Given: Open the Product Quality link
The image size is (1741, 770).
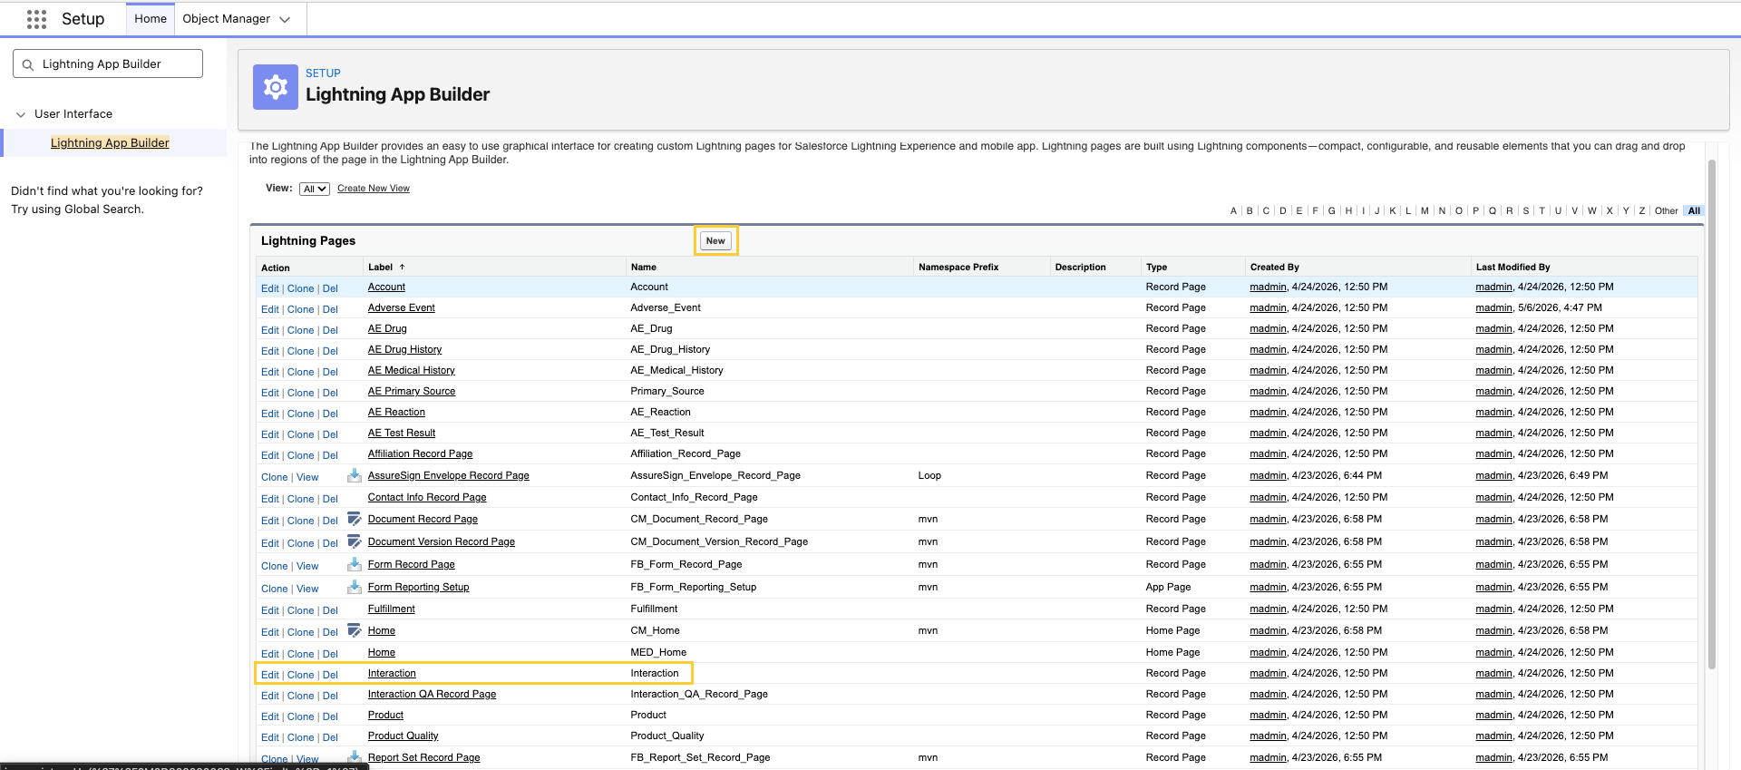Looking at the screenshot, I should pos(404,736).
